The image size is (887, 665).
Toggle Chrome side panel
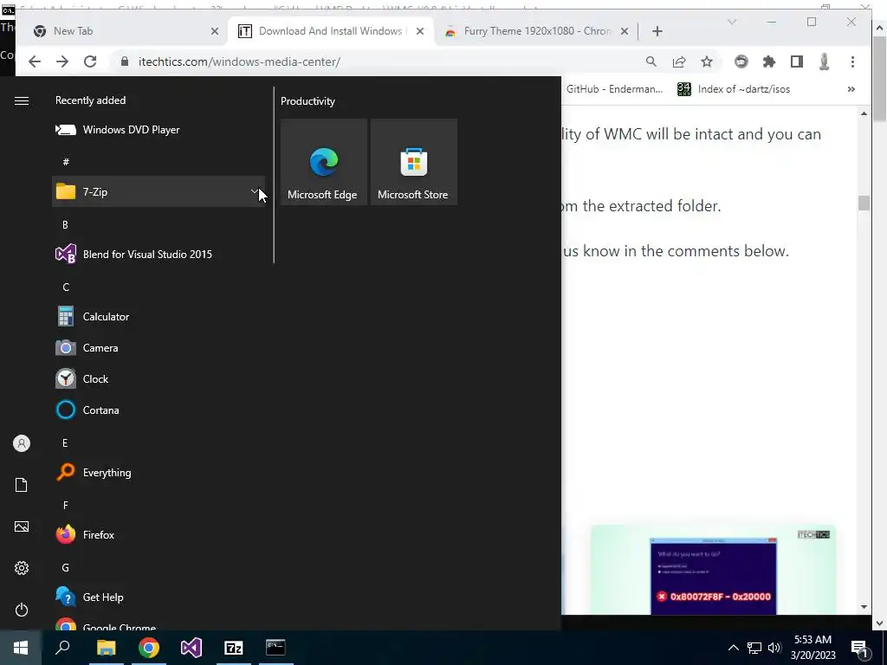[797, 61]
